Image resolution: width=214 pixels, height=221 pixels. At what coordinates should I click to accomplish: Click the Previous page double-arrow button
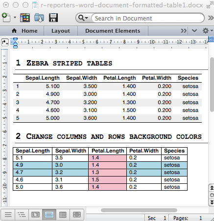pyautogui.click(x=212, y=188)
